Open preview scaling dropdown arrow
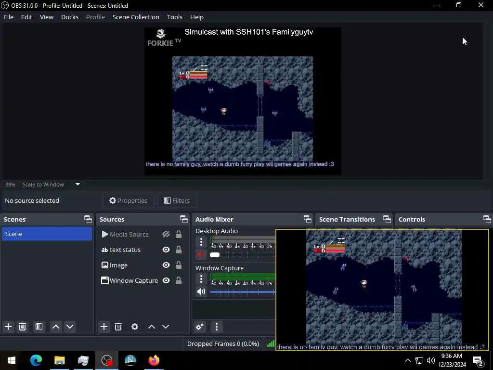 78,185
